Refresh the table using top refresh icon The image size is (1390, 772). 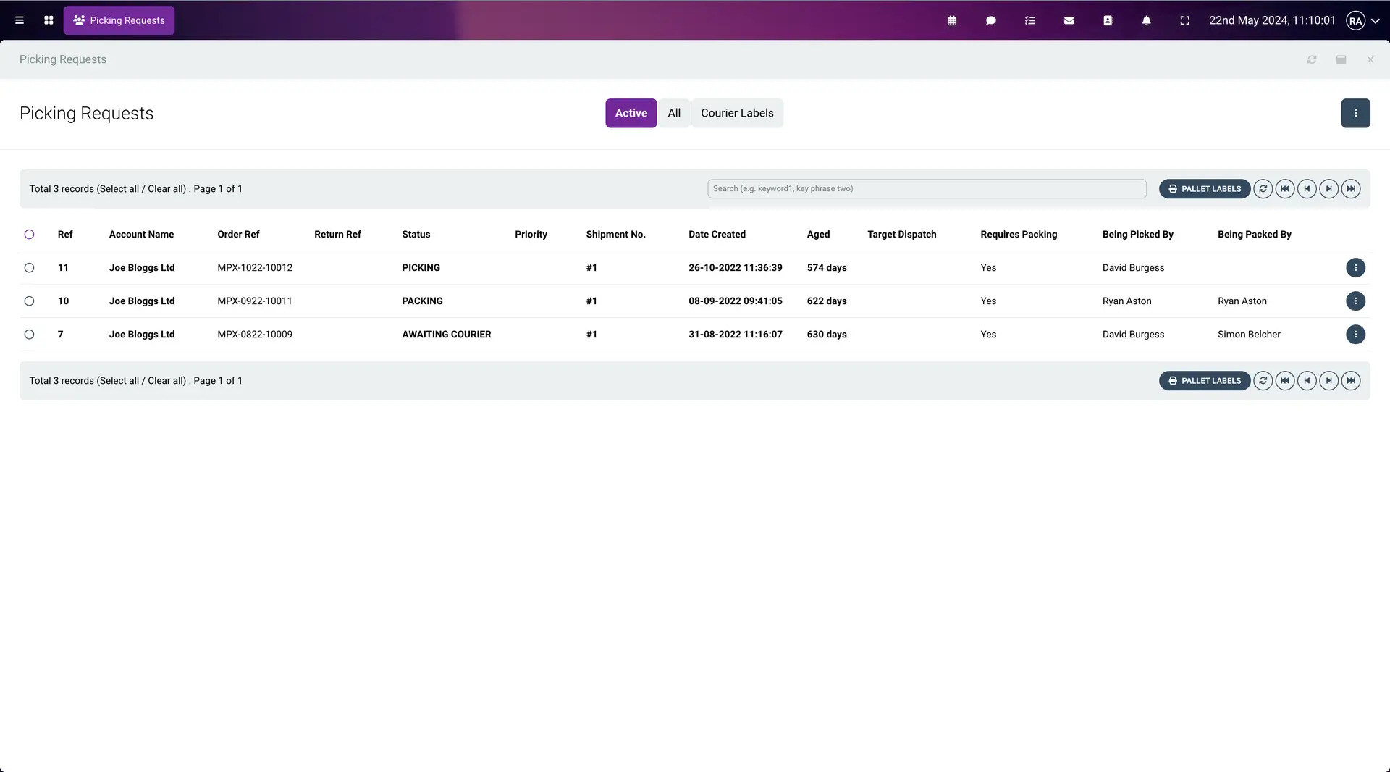point(1263,189)
